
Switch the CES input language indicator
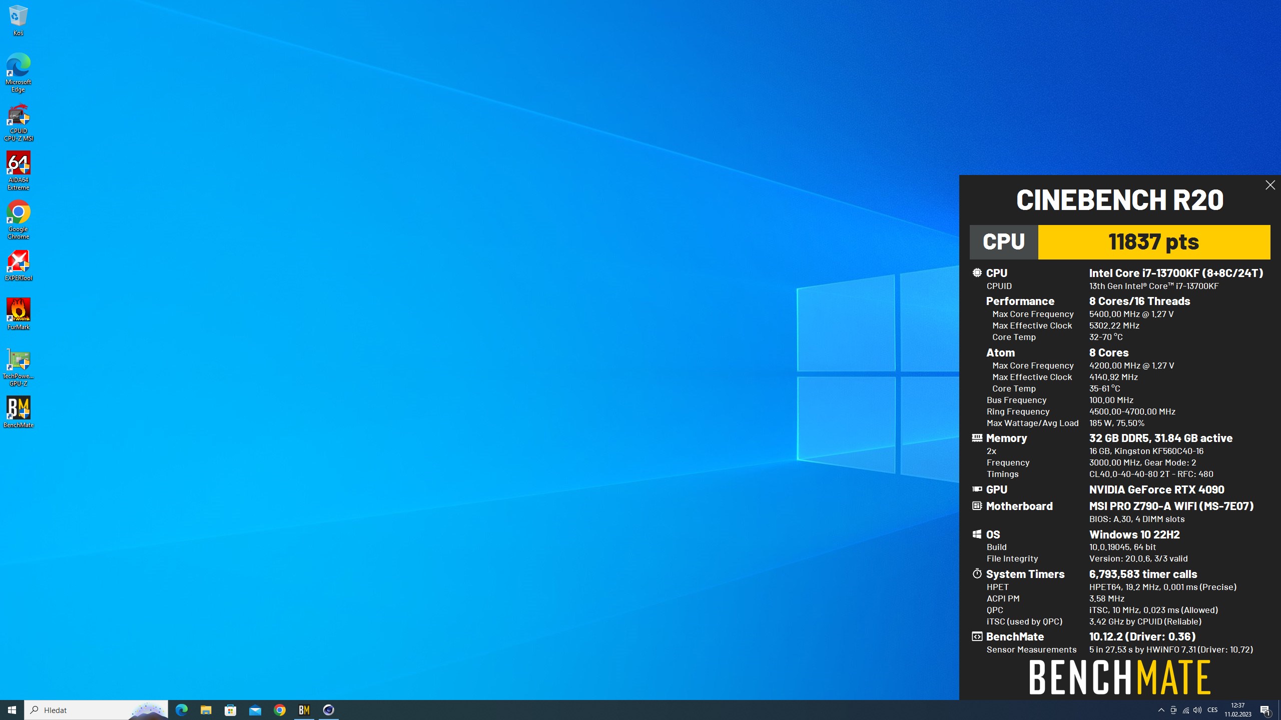pyautogui.click(x=1212, y=710)
